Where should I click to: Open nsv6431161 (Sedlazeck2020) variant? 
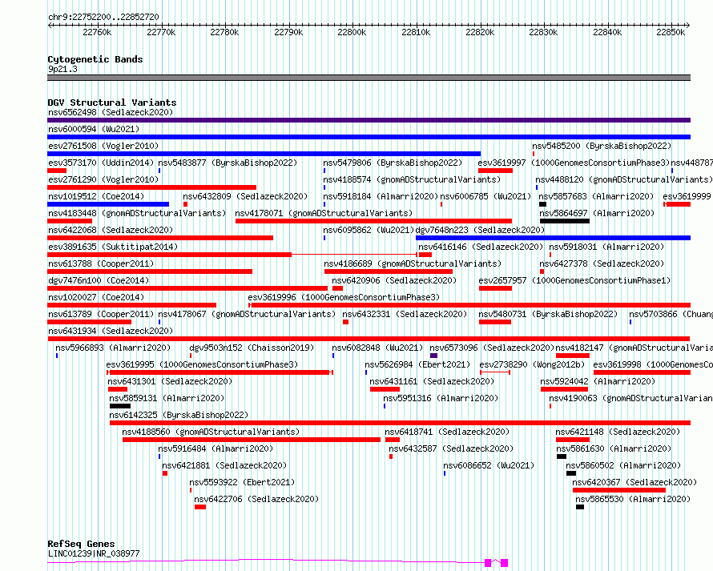(x=432, y=381)
